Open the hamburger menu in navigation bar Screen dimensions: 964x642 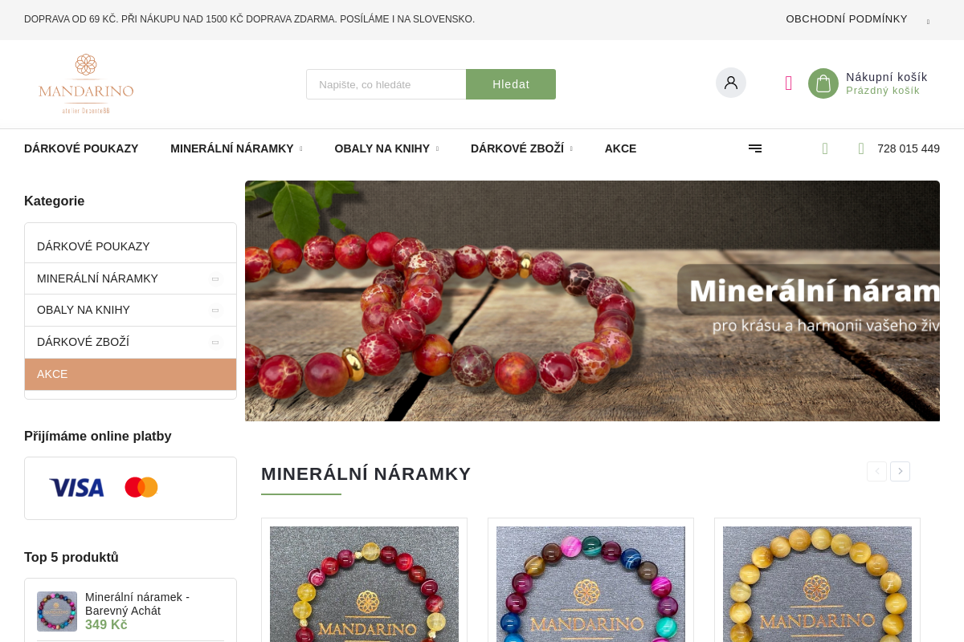[x=755, y=148]
